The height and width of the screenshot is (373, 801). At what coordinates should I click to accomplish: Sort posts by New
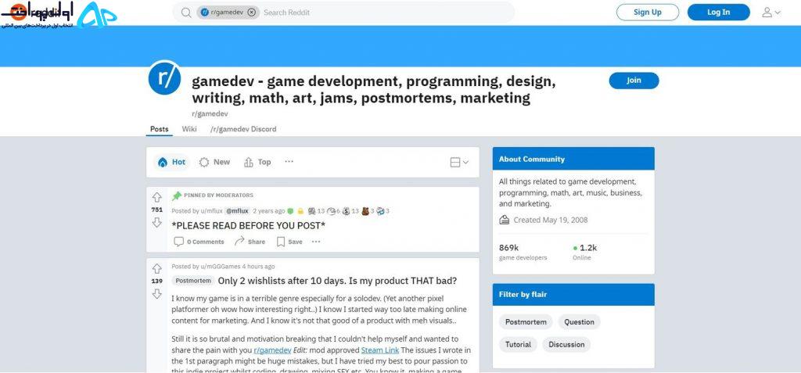[214, 162]
